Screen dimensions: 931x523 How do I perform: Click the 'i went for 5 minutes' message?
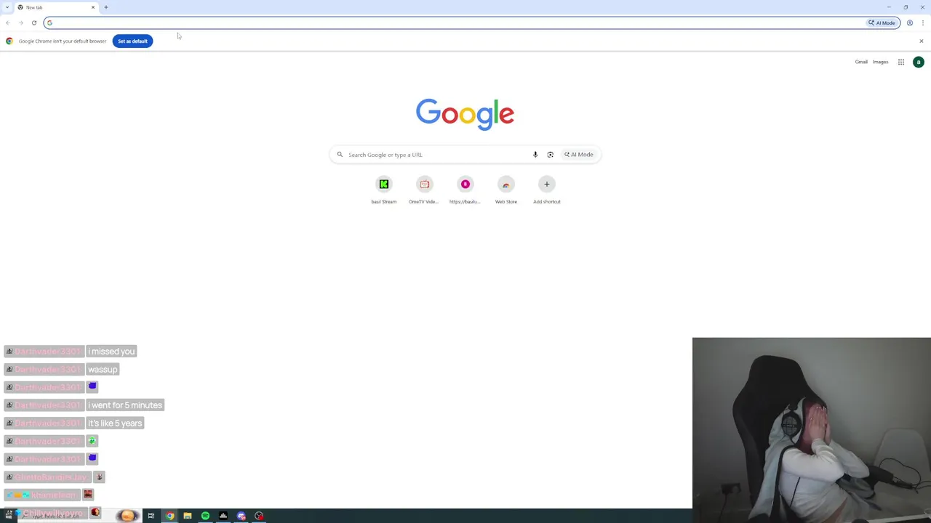pos(125,405)
